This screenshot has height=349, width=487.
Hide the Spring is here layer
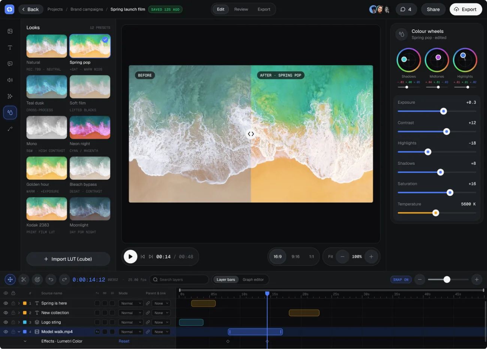[6, 303]
